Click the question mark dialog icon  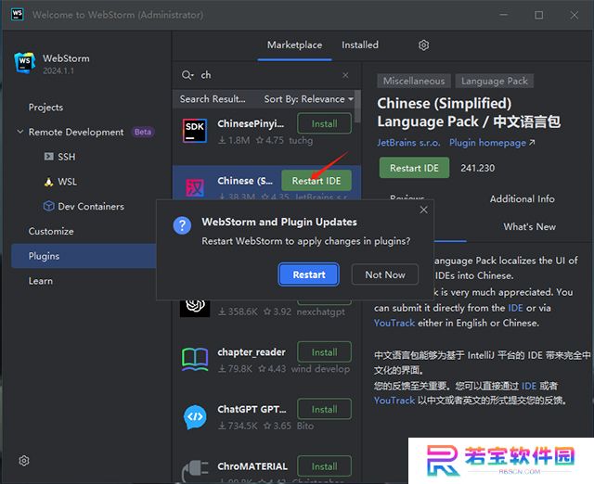(x=182, y=225)
